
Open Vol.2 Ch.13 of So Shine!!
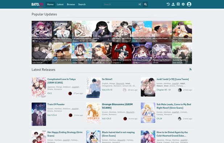107,90
